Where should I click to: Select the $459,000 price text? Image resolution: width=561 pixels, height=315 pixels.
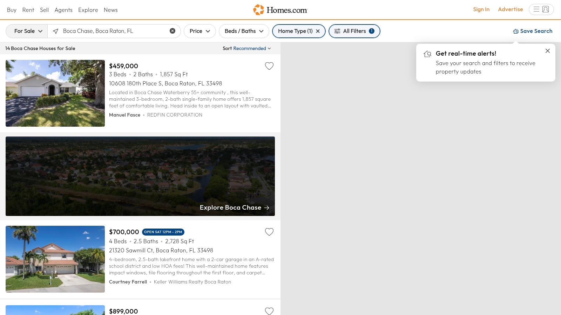(x=123, y=66)
